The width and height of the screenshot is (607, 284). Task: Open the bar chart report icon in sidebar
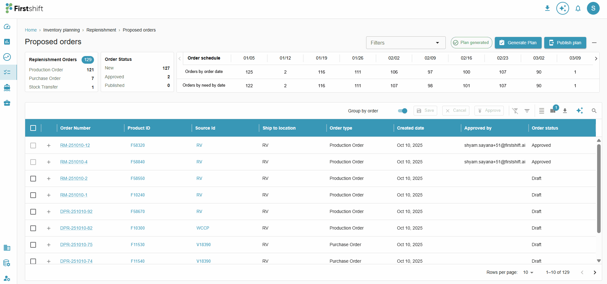pyautogui.click(x=7, y=42)
